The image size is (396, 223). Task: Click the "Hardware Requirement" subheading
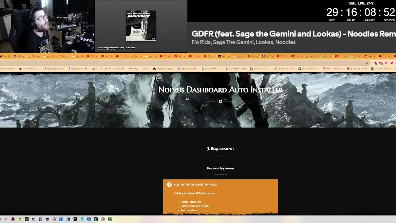tap(220, 168)
